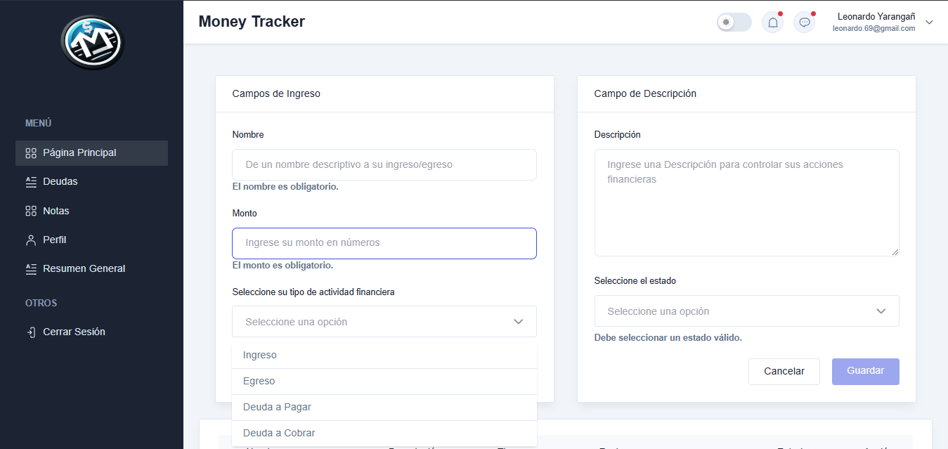This screenshot has width=948, height=449.
Task: Click the Monto input field
Action: [x=384, y=243]
